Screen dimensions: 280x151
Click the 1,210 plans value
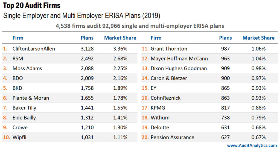point(87,127)
